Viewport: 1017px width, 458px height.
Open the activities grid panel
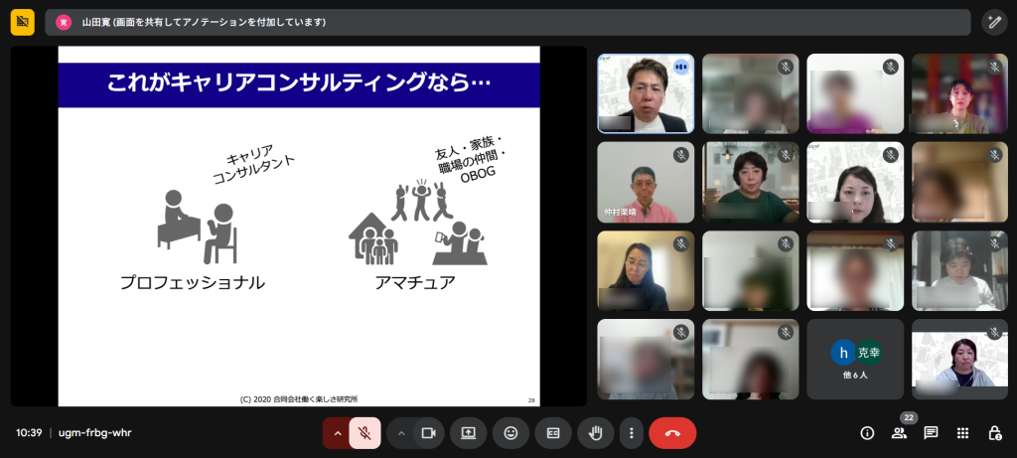coord(962,433)
